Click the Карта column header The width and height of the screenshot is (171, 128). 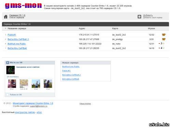pos(115,28)
